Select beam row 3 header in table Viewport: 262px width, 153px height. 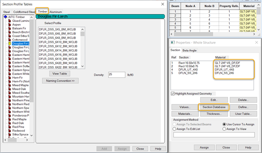coord(175,20)
